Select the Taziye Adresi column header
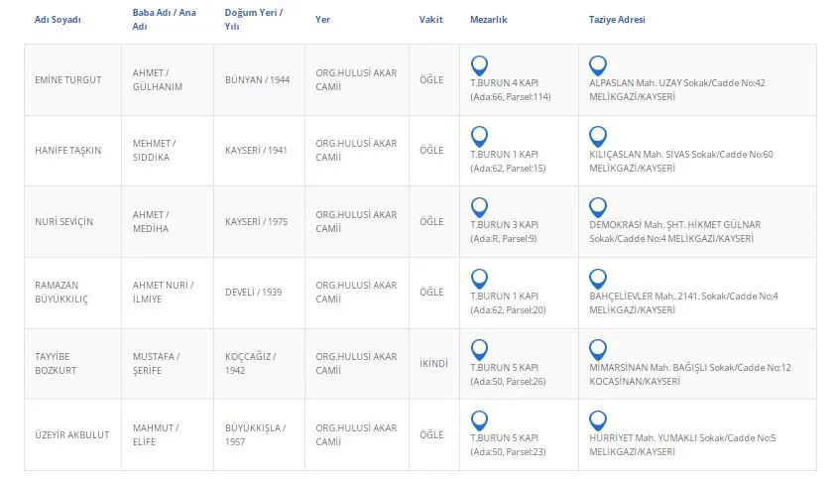Image resolution: width=836 pixels, height=479 pixels. [617, 20]
